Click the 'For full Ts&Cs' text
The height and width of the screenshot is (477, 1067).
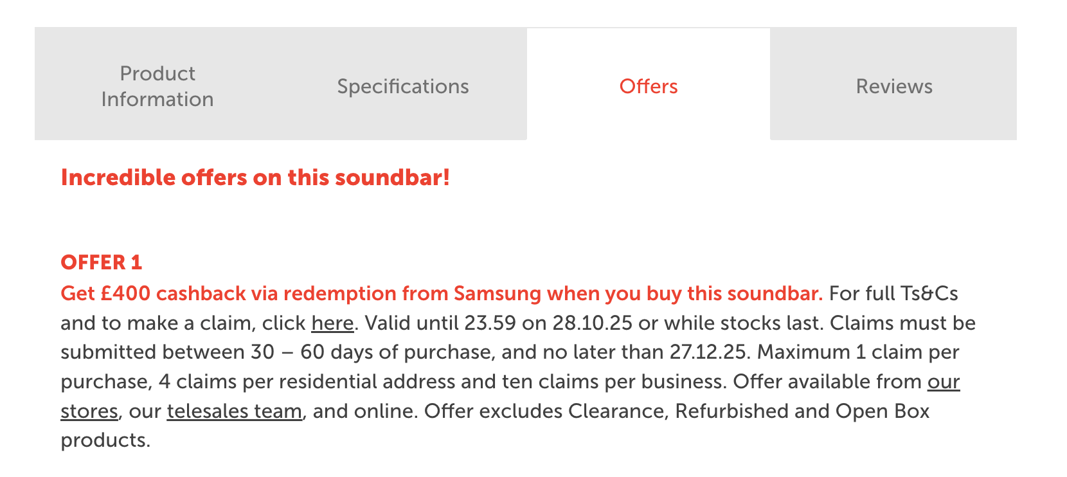coord(893,293)
